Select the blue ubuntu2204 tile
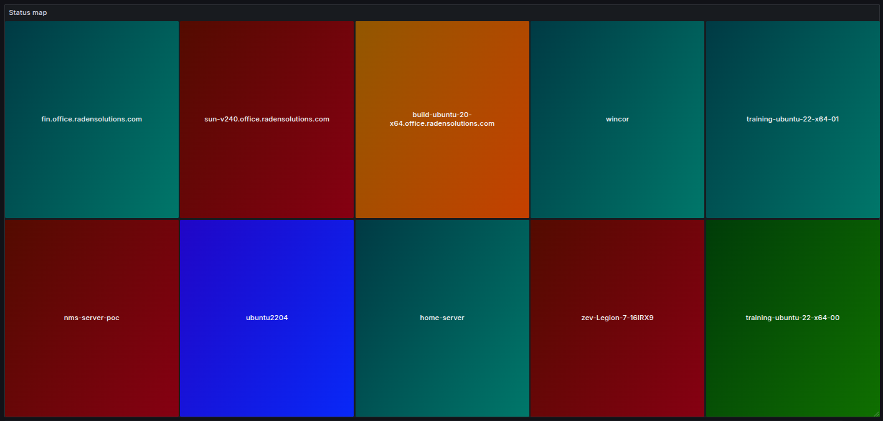883x421 pixels. pyautogui.click(x=267, y=318)
